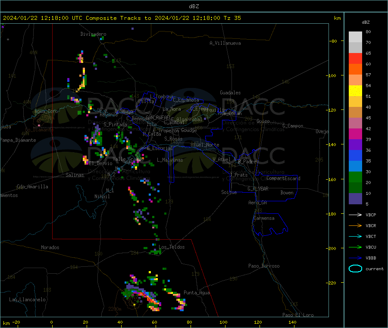388x328 pixels.
Task: Click the Lag.Llancanelo label
Action: [x=27, y=300]
